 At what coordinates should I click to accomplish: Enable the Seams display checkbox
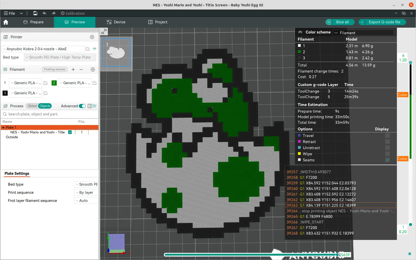point(387,160)
